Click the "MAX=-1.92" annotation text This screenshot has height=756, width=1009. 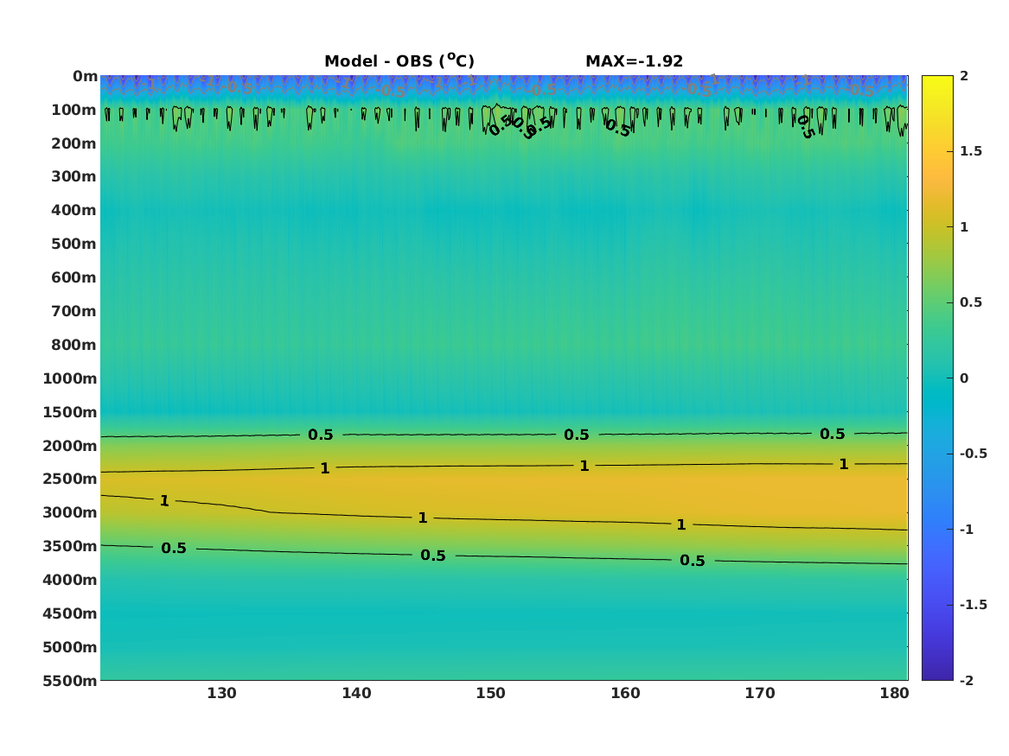(634, 61)
